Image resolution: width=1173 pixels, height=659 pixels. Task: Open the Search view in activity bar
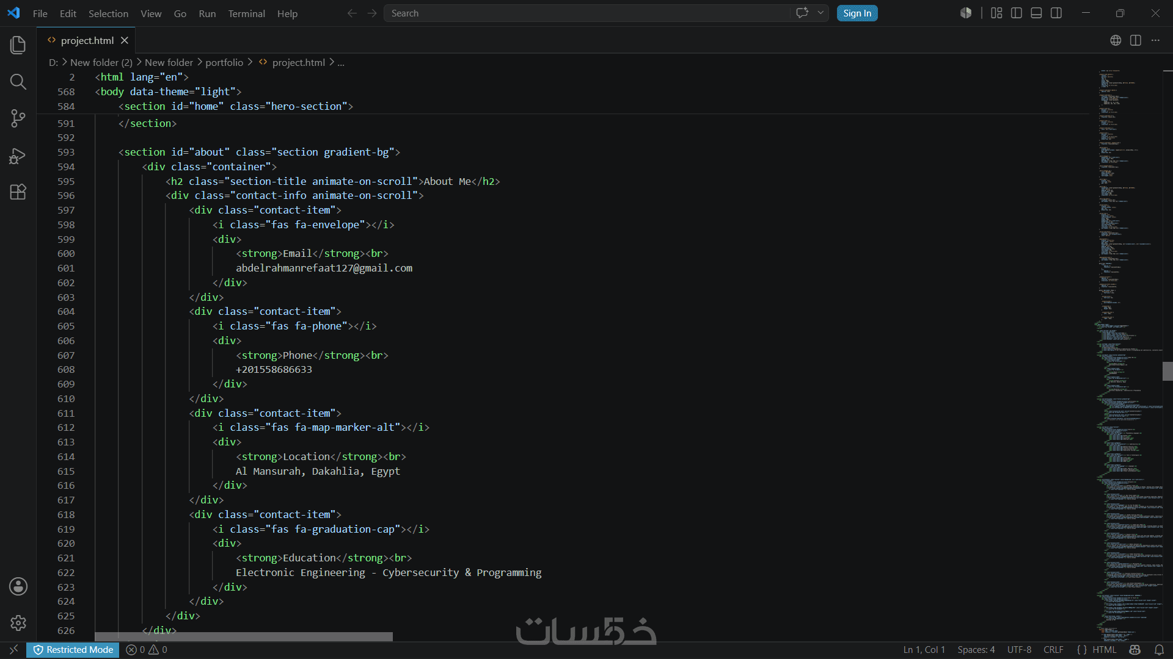pyautogui.click(x=18, y=82)
